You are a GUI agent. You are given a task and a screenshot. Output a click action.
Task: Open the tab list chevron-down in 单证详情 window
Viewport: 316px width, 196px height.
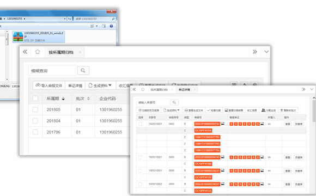tap(312, 89)
